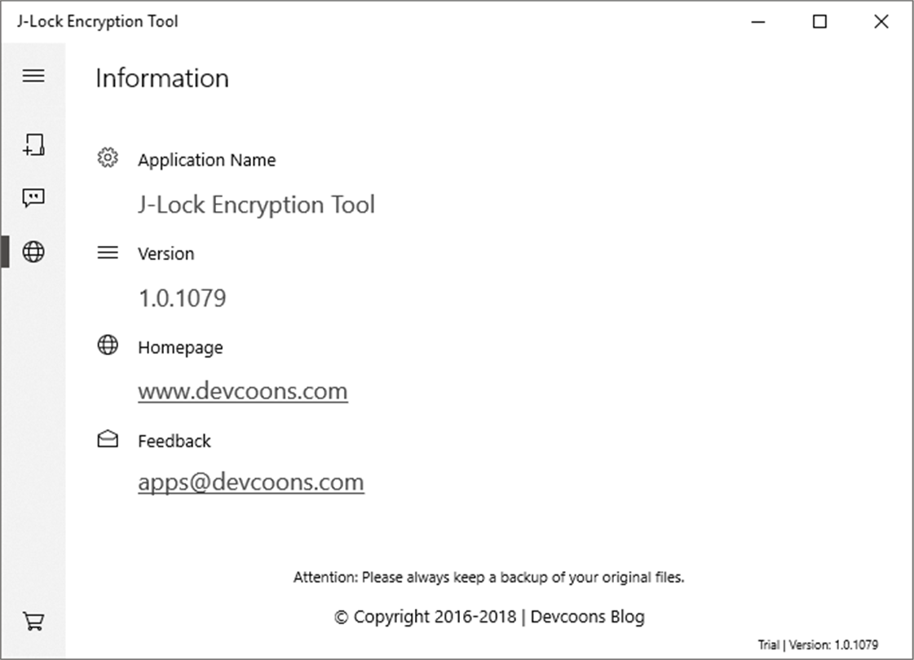Click the lines icon beside Version

pos(108,253)
